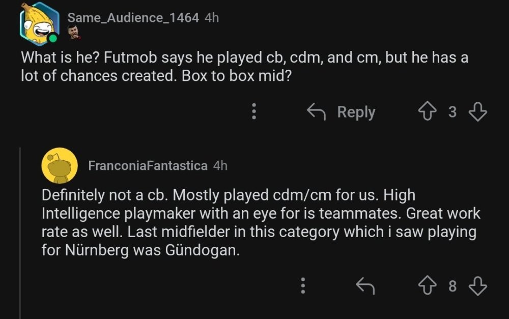Click the green online status dot
This screenshot has width=509, height=319.
tap(53, 38)
